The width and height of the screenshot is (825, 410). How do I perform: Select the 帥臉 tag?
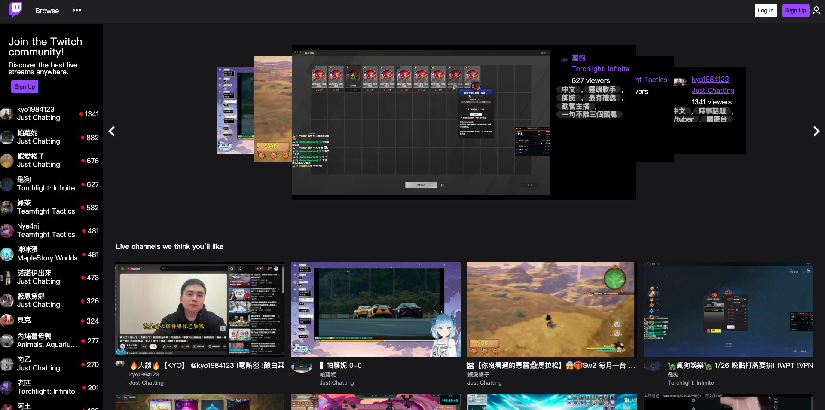(x=569, y=98)
